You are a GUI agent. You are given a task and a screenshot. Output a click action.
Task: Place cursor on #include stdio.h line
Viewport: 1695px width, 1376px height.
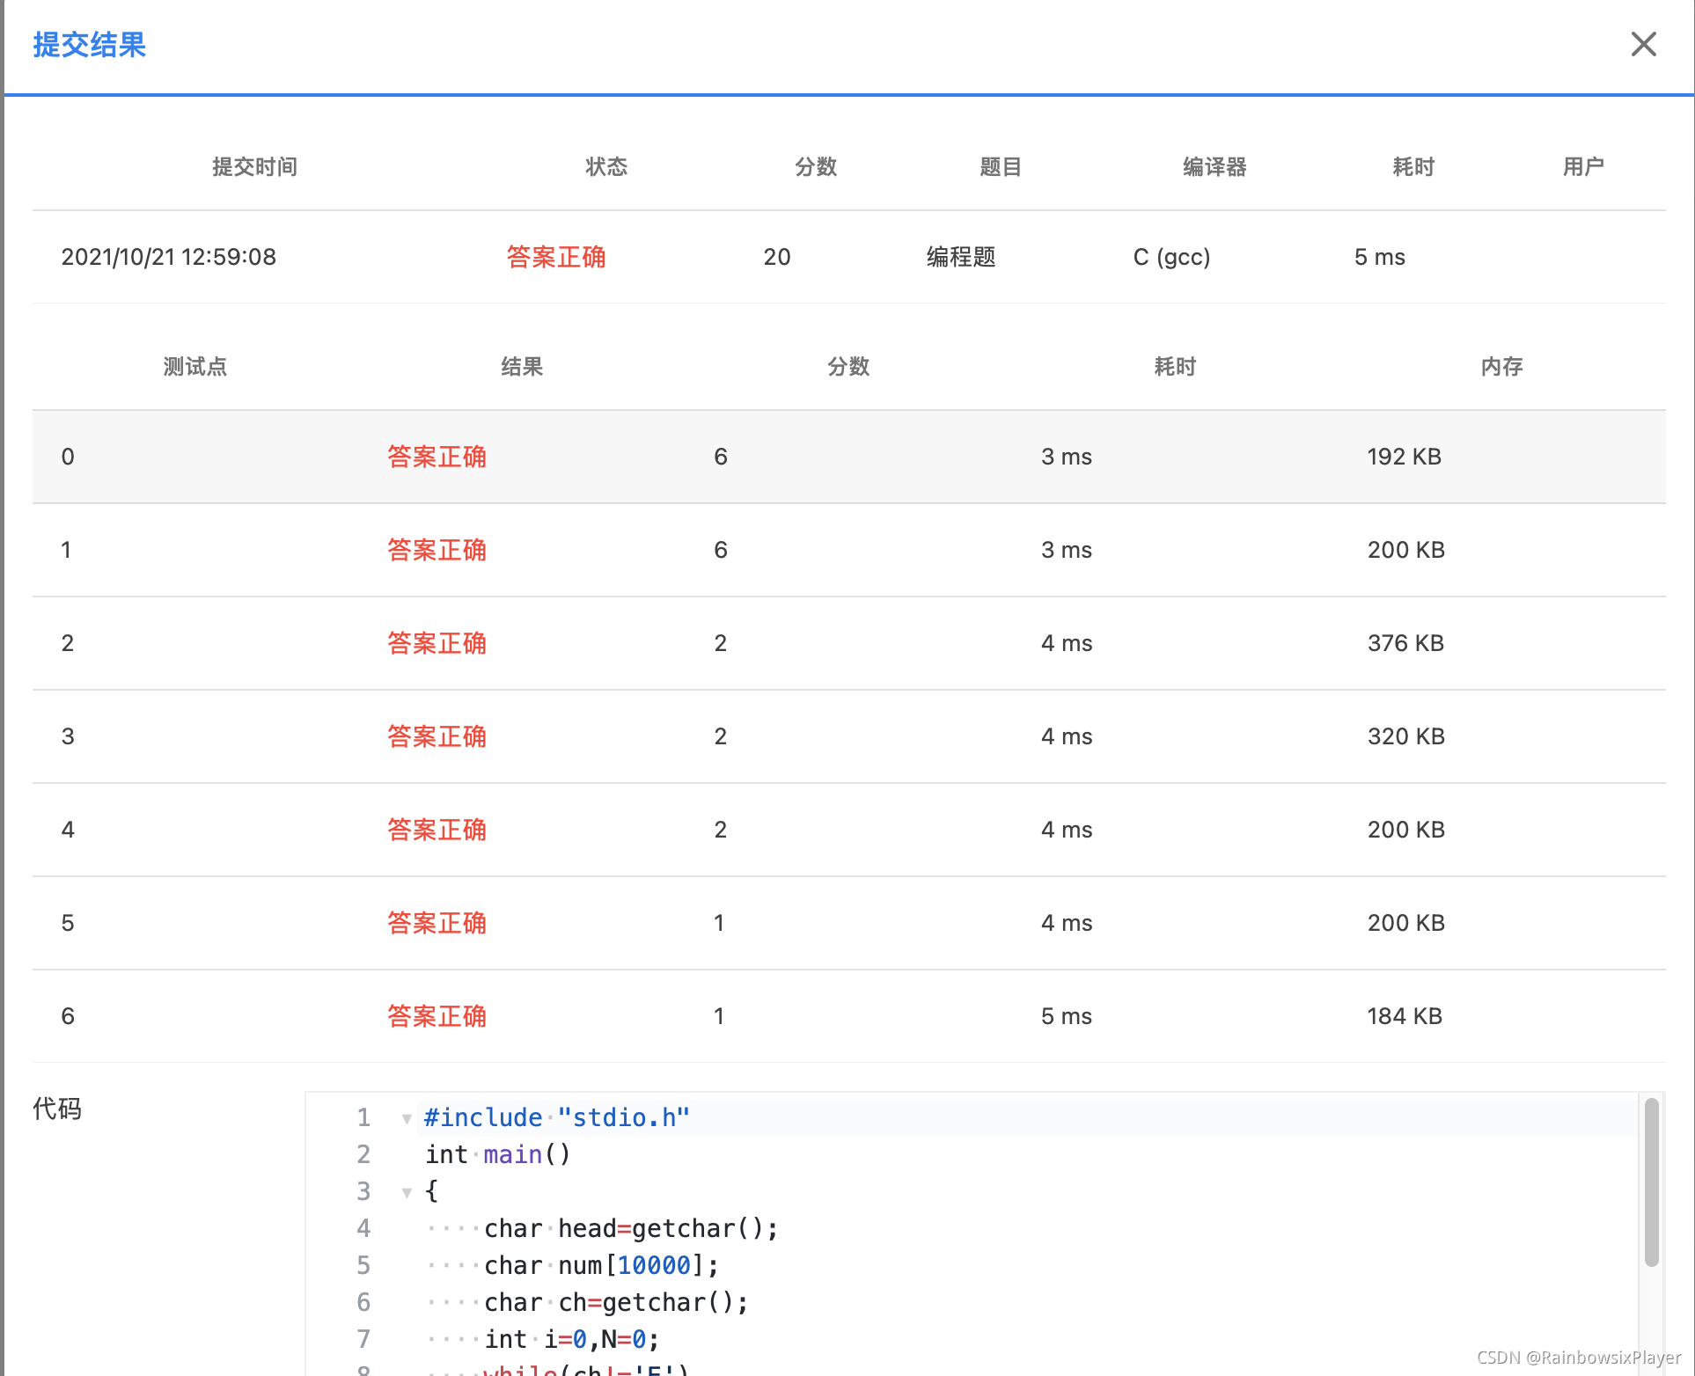[556, 1117]
